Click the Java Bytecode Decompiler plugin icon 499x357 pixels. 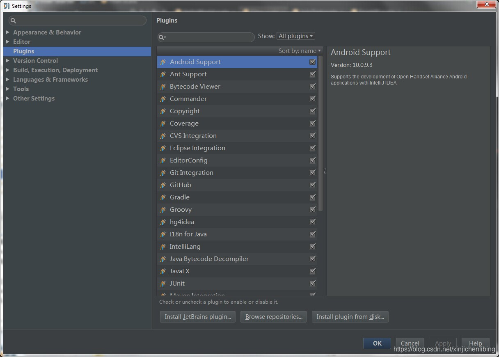pyautogui.click(x=163, y=259)
